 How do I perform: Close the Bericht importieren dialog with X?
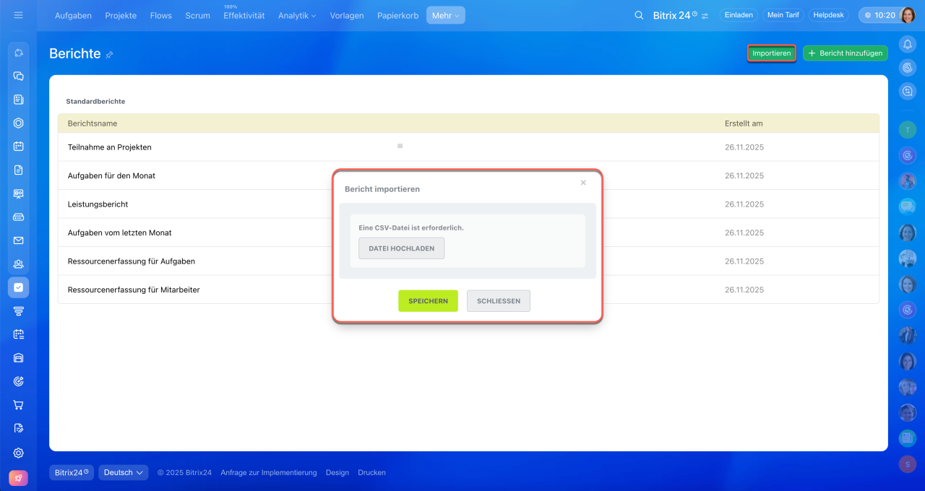coord(583,183)
